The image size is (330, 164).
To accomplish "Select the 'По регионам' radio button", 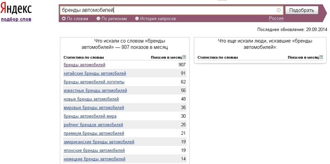I will [98, 19].
